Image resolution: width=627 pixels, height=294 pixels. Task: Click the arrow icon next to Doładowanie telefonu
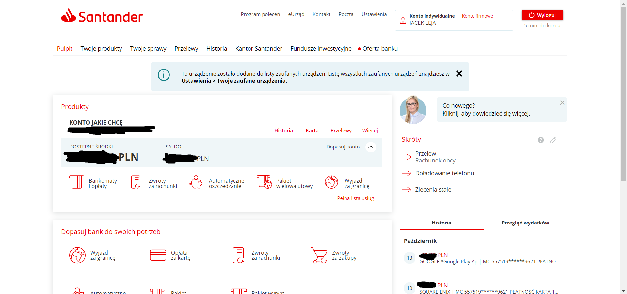407,173
